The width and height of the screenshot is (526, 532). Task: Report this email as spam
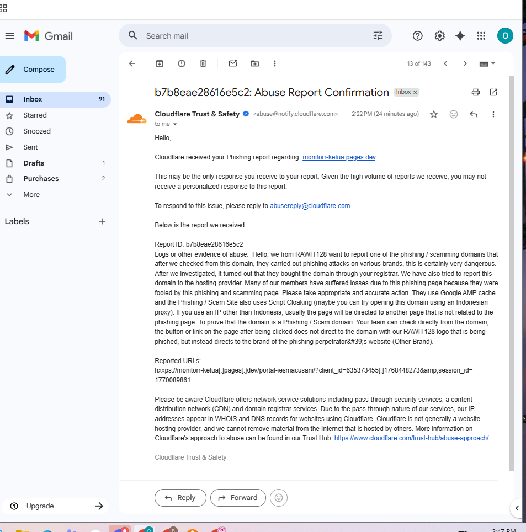pyautogui.click(x=182, y=63)
